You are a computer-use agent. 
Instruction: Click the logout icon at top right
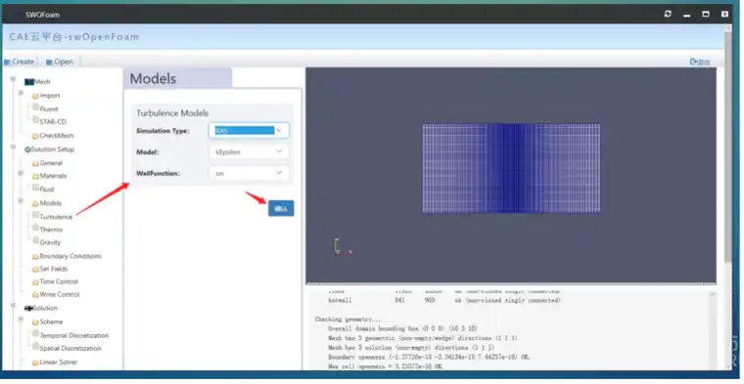click(693, 62)
